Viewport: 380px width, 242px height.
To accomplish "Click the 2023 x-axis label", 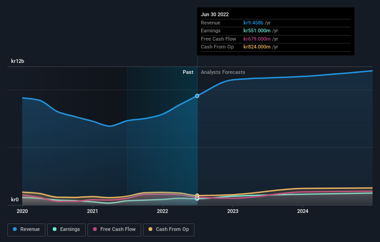I will pos(233,211).
